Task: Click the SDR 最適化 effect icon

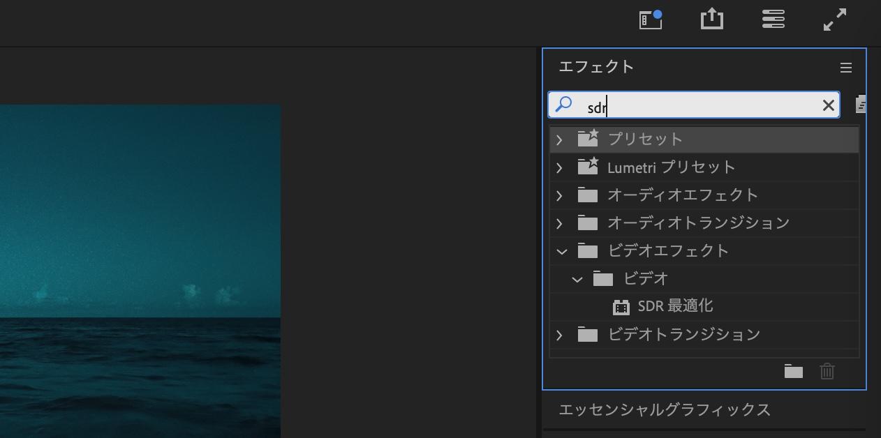Action: 621,307
